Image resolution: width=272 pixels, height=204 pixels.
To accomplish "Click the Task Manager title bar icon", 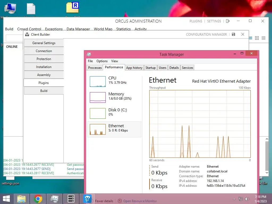I will (x=89, y=54).
